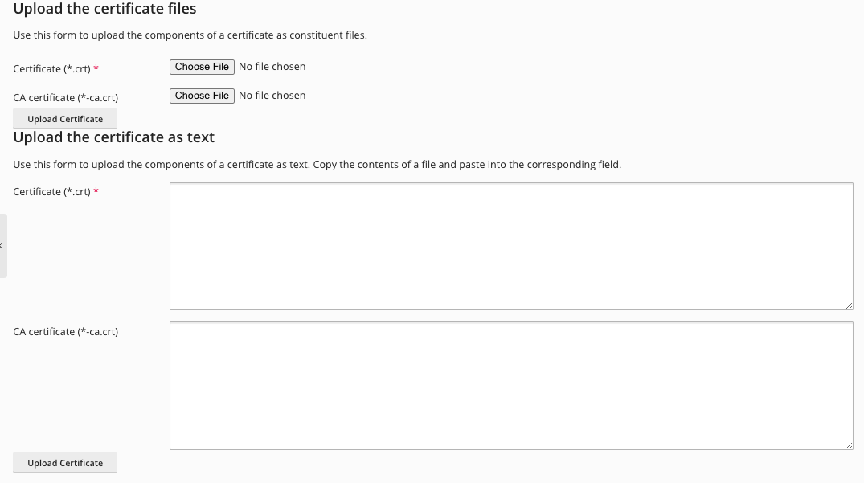
Task: Click the "Upload the certificate as text" heading
Action: pyautogui.click(x=114, y=137)
